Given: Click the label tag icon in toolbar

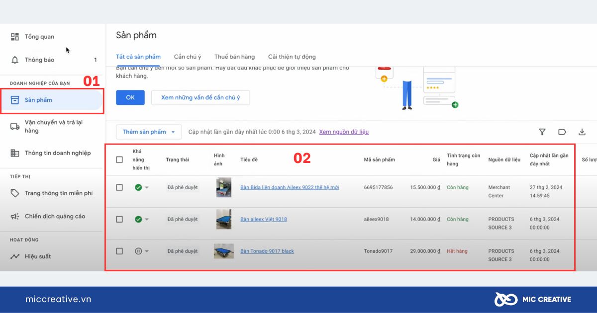Looking at the screenshot, I should 562,132.
